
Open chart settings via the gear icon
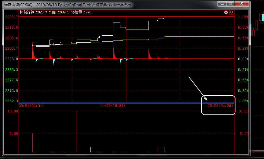[x=226, y=12]
